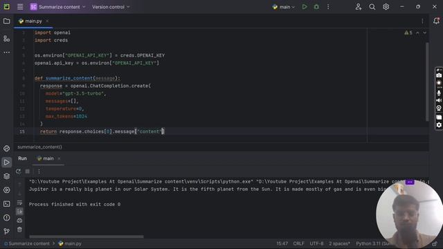Open Python Packages tool window
443x249 pixels.
[x=6, y=149]
